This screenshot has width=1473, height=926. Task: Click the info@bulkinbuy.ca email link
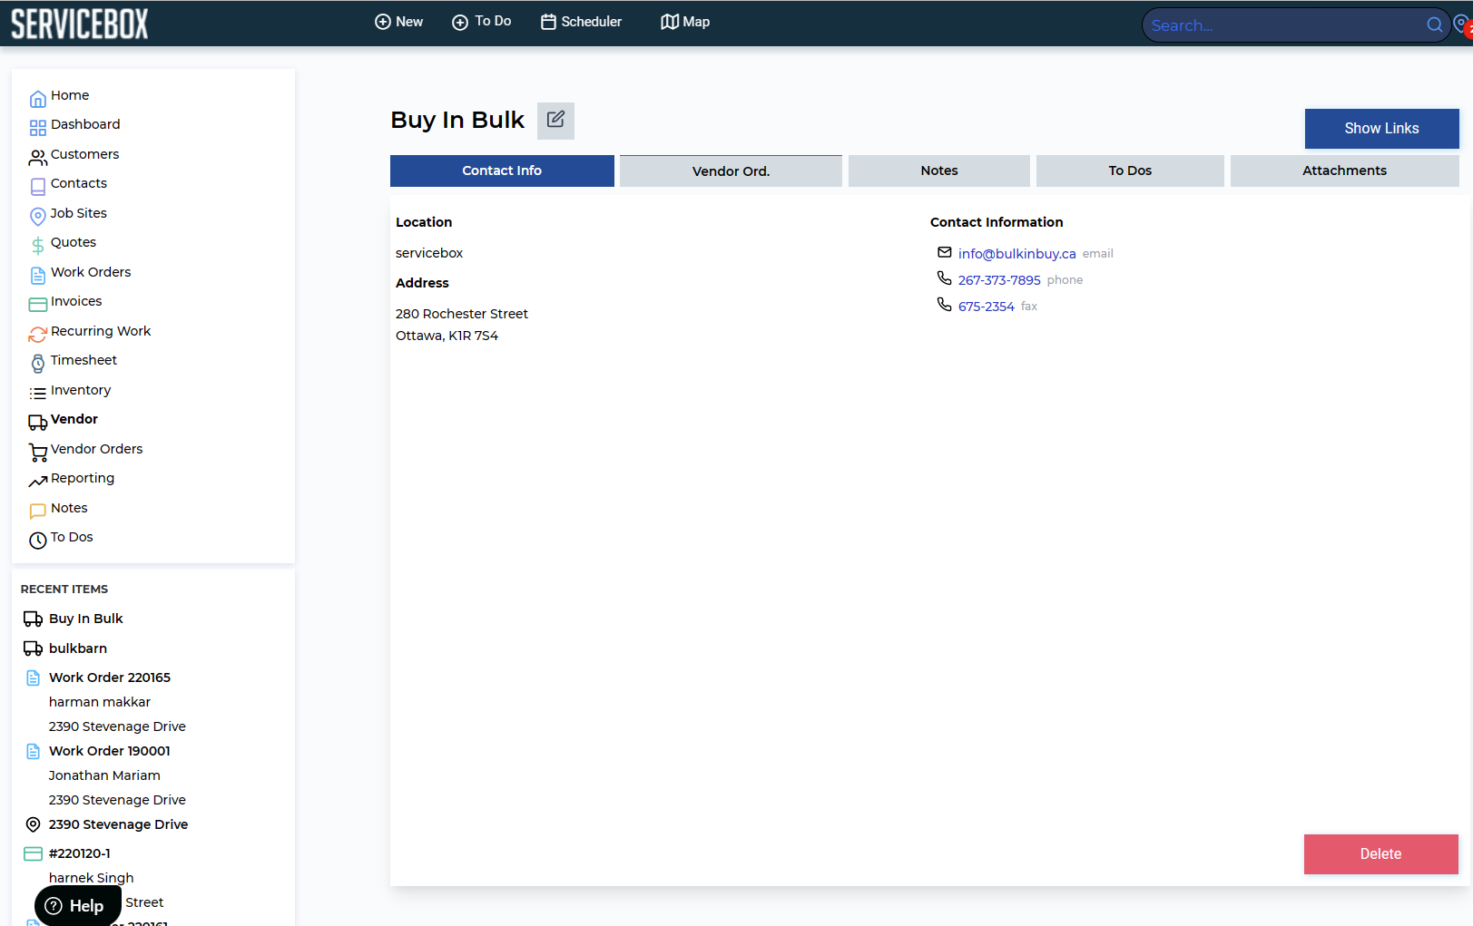(1016, 254)
